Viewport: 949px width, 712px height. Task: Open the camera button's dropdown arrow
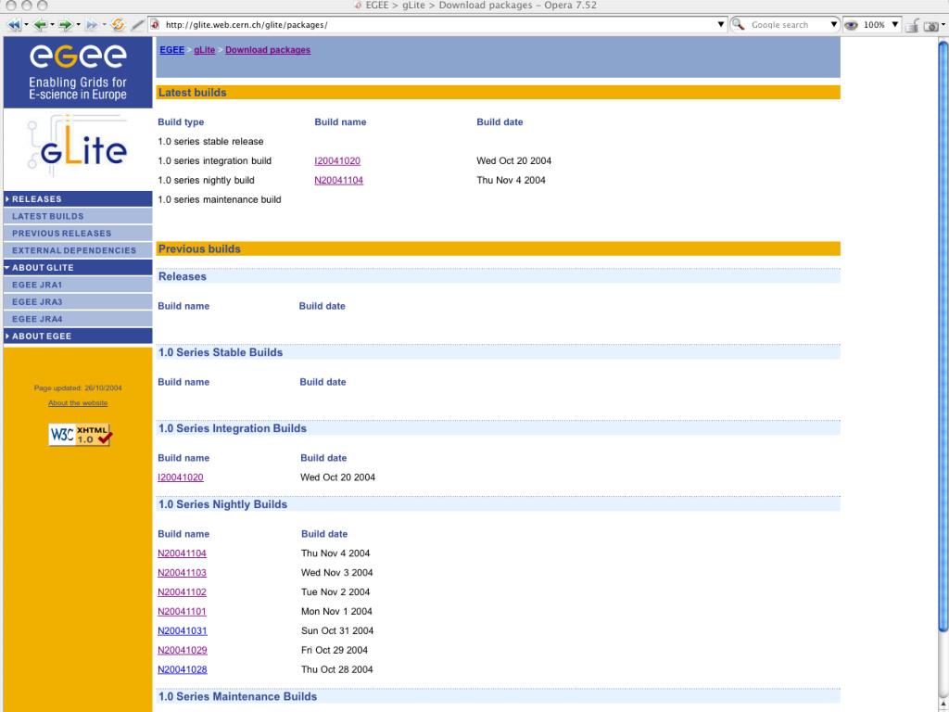tap(943, 25)
